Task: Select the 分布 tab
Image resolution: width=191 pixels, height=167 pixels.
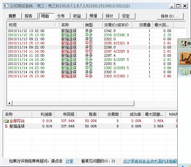Action: point(61,16)
